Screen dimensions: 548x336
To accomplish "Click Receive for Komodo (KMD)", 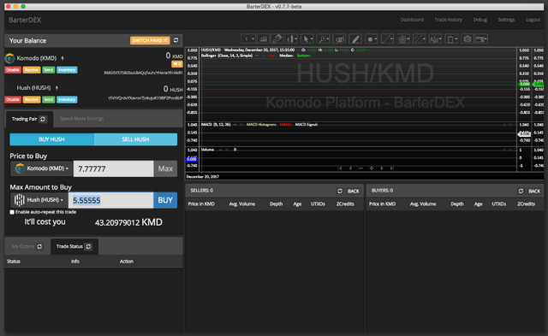I will click(32, 70).
